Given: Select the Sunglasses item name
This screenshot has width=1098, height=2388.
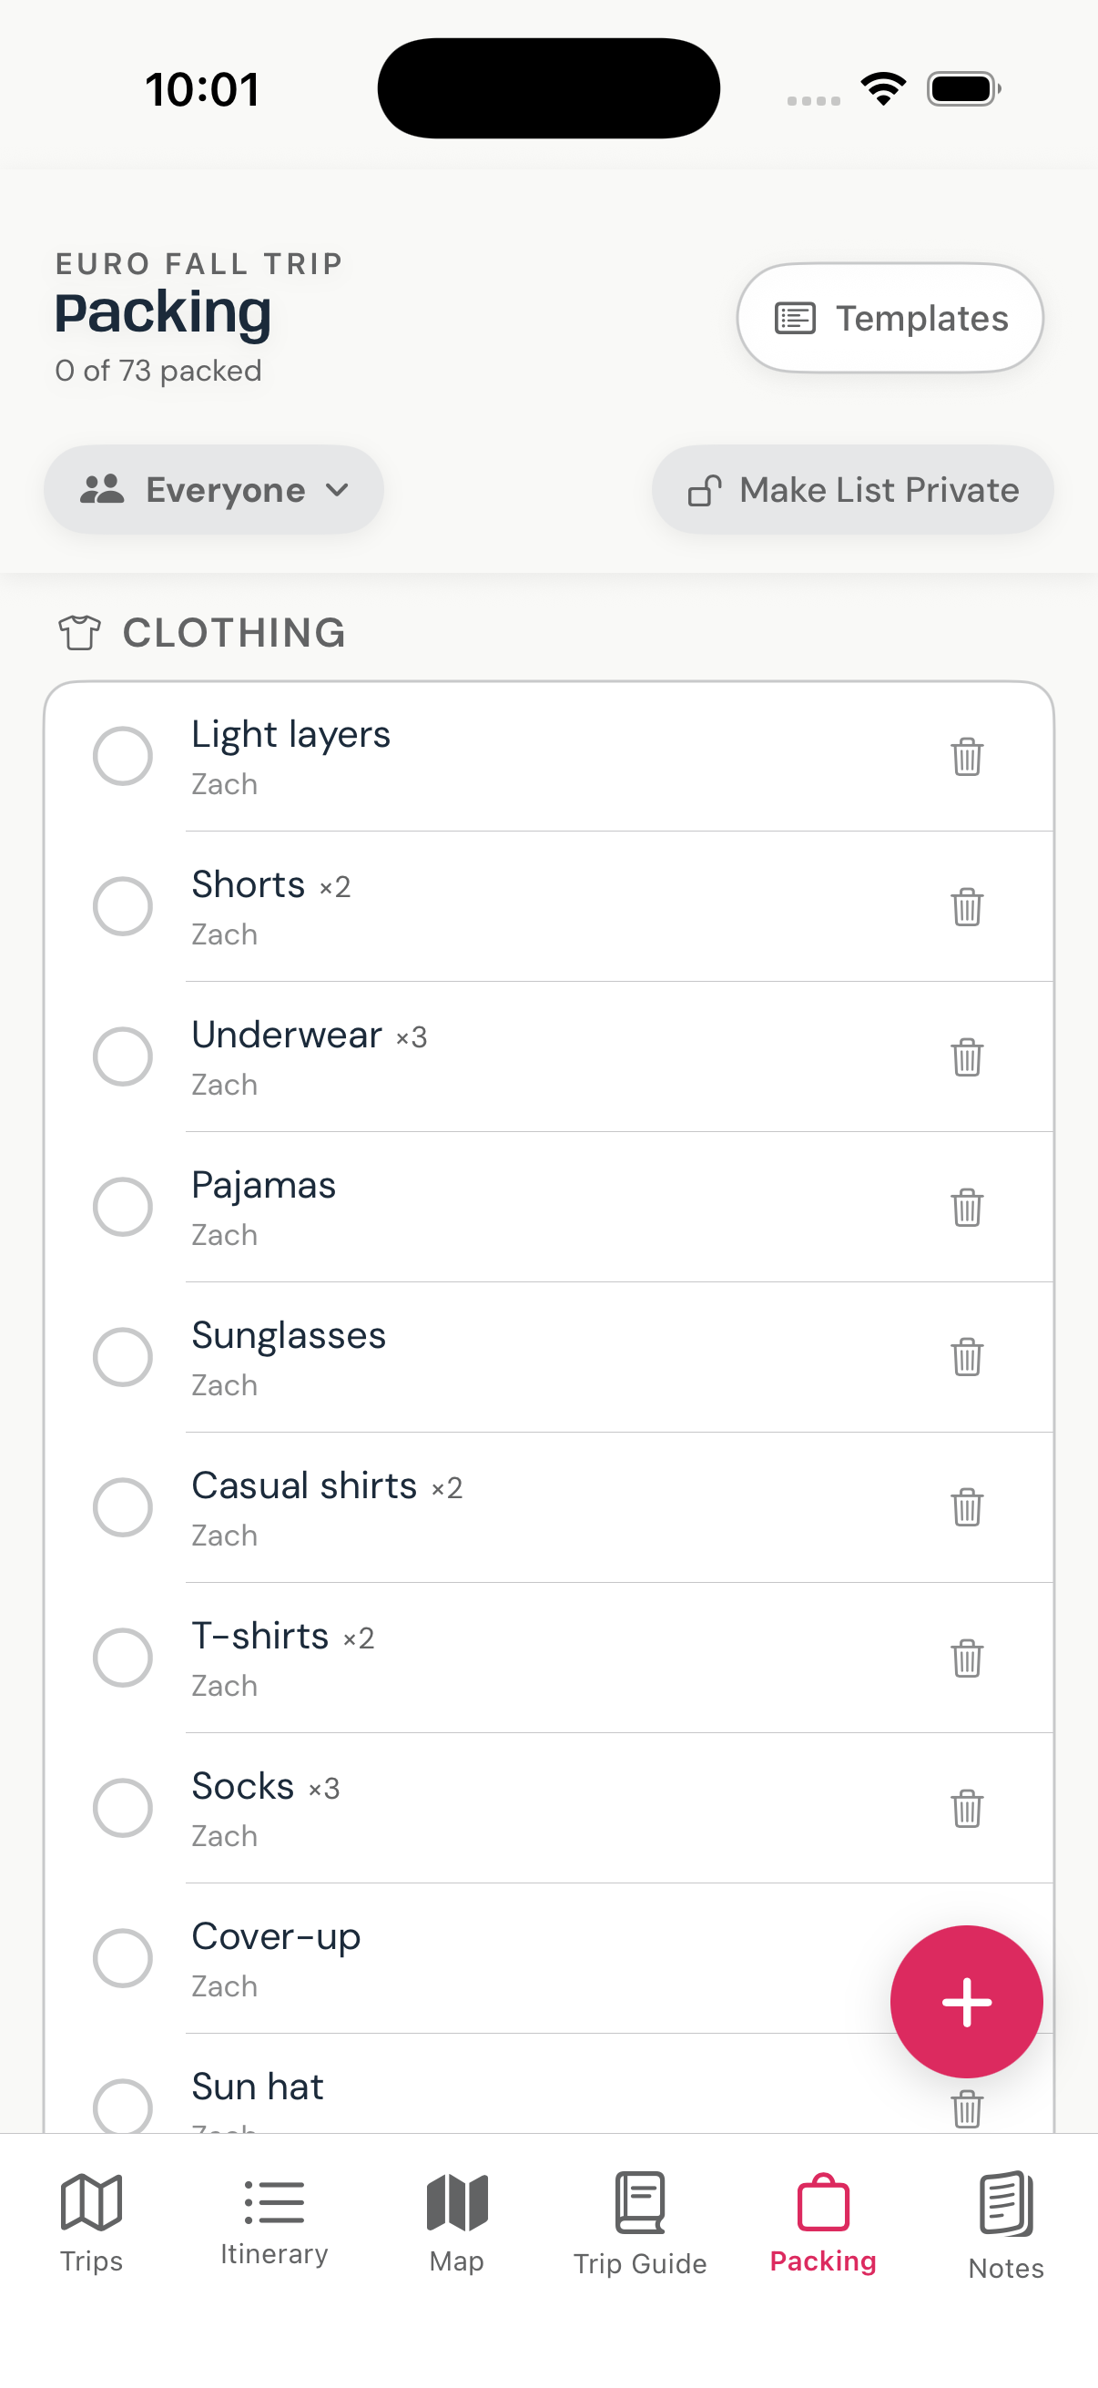Looking at the screenshot, I should coord(289,1336).
